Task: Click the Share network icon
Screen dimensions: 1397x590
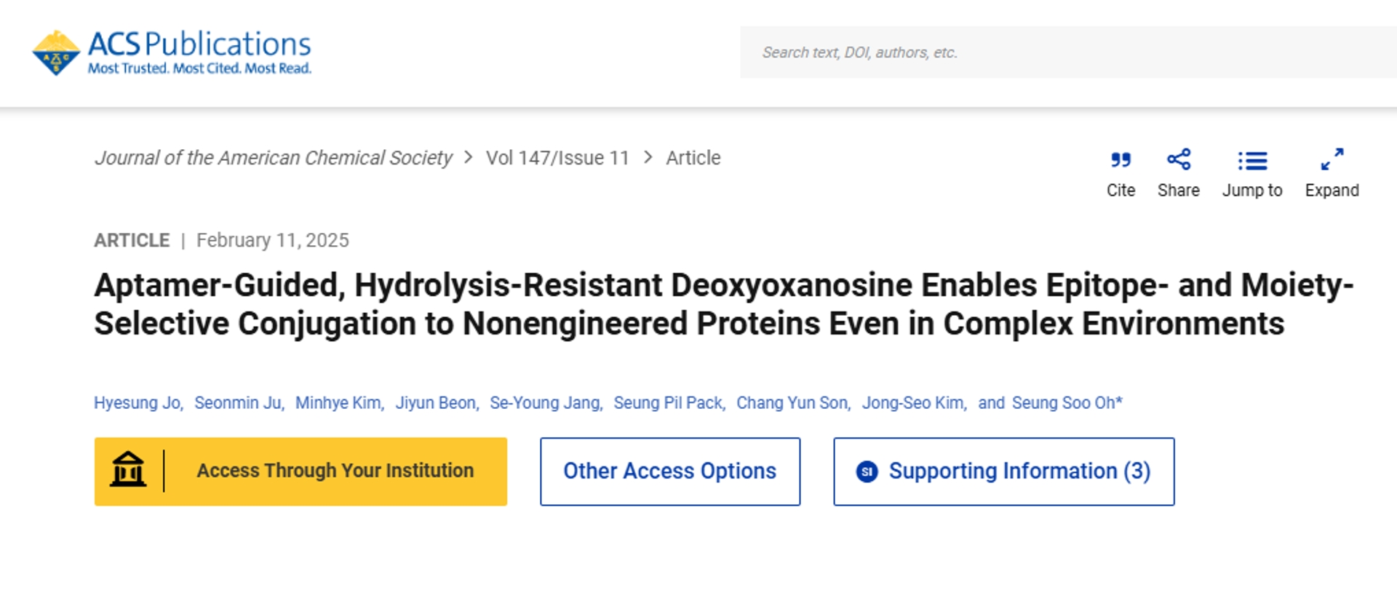Action: 1179,159
